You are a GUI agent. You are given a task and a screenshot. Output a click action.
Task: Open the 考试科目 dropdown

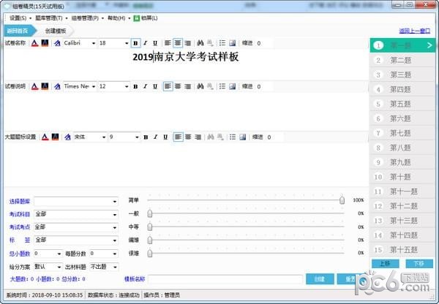point(114,215)
